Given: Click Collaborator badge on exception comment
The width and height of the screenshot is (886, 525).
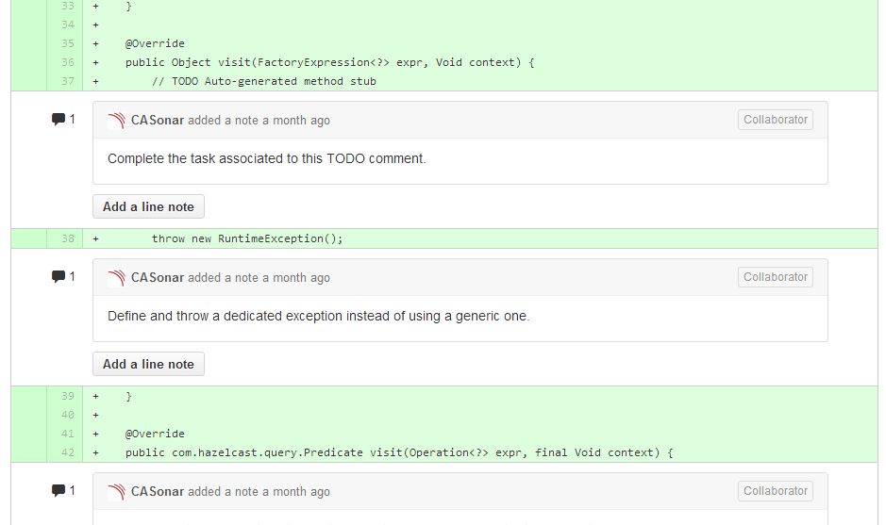Looking at the screenshot, I should point(775,277).
